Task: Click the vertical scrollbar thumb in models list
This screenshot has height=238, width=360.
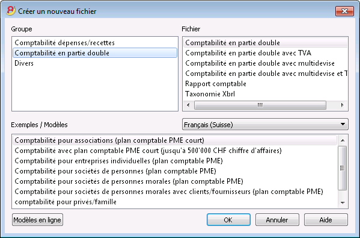Action: [x=343, y=168]
